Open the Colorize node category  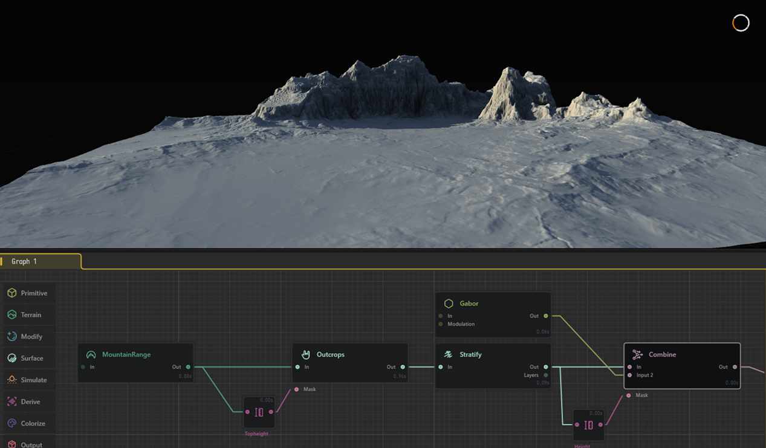click(28, 424)
